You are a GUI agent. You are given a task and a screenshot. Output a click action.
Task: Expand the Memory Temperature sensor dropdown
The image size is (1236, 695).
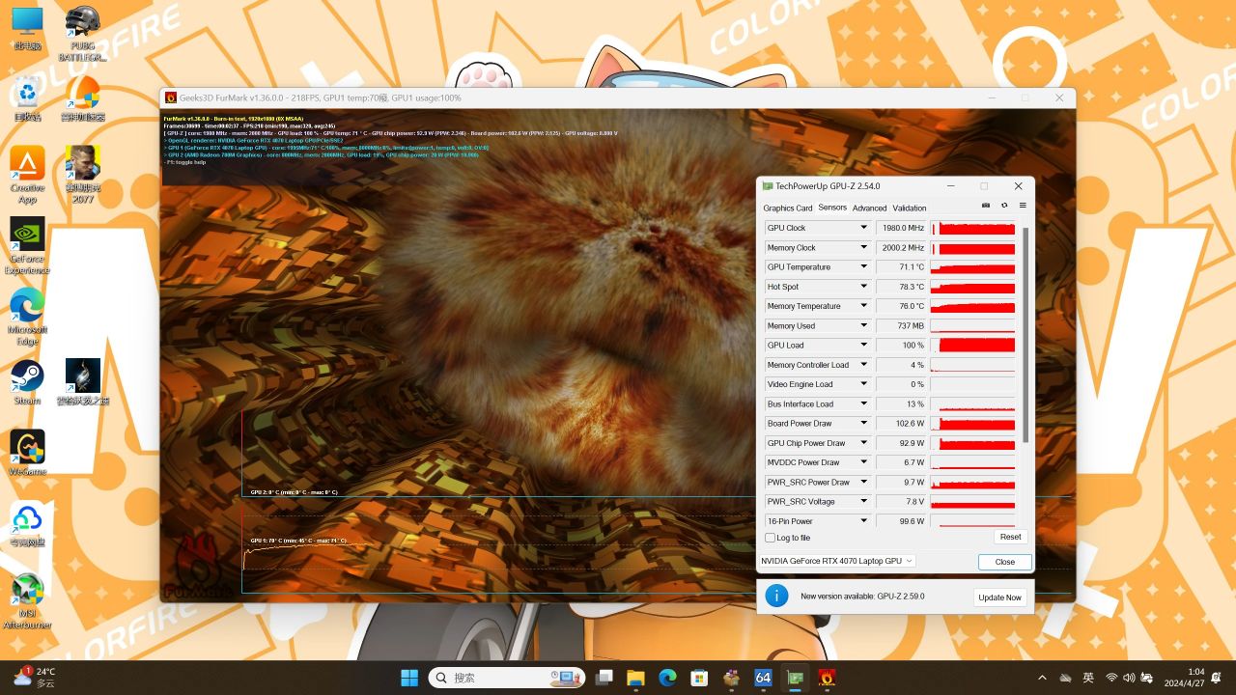tap(864, 306)
